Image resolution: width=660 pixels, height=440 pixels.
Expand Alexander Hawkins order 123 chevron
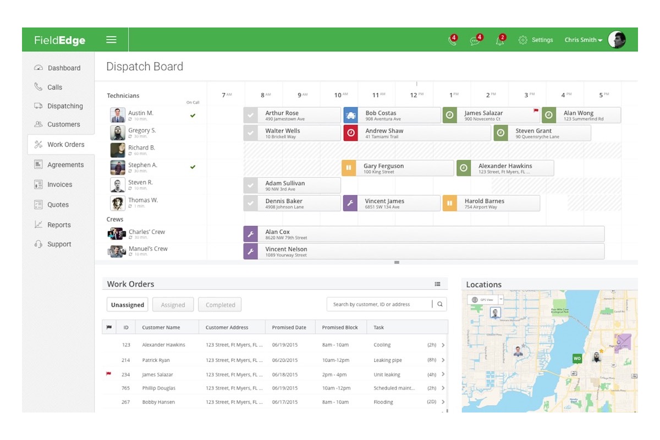tap(443, 345)
